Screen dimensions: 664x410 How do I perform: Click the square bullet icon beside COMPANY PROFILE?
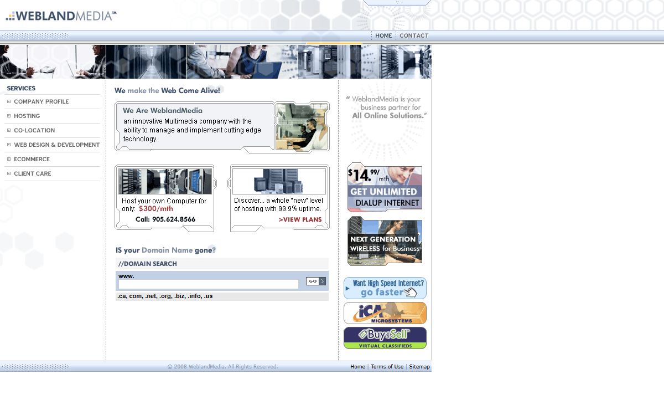click(9, 101)
